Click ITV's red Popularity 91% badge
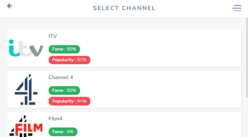This screenshot has height=137, width=248. (x=69, y=60)
